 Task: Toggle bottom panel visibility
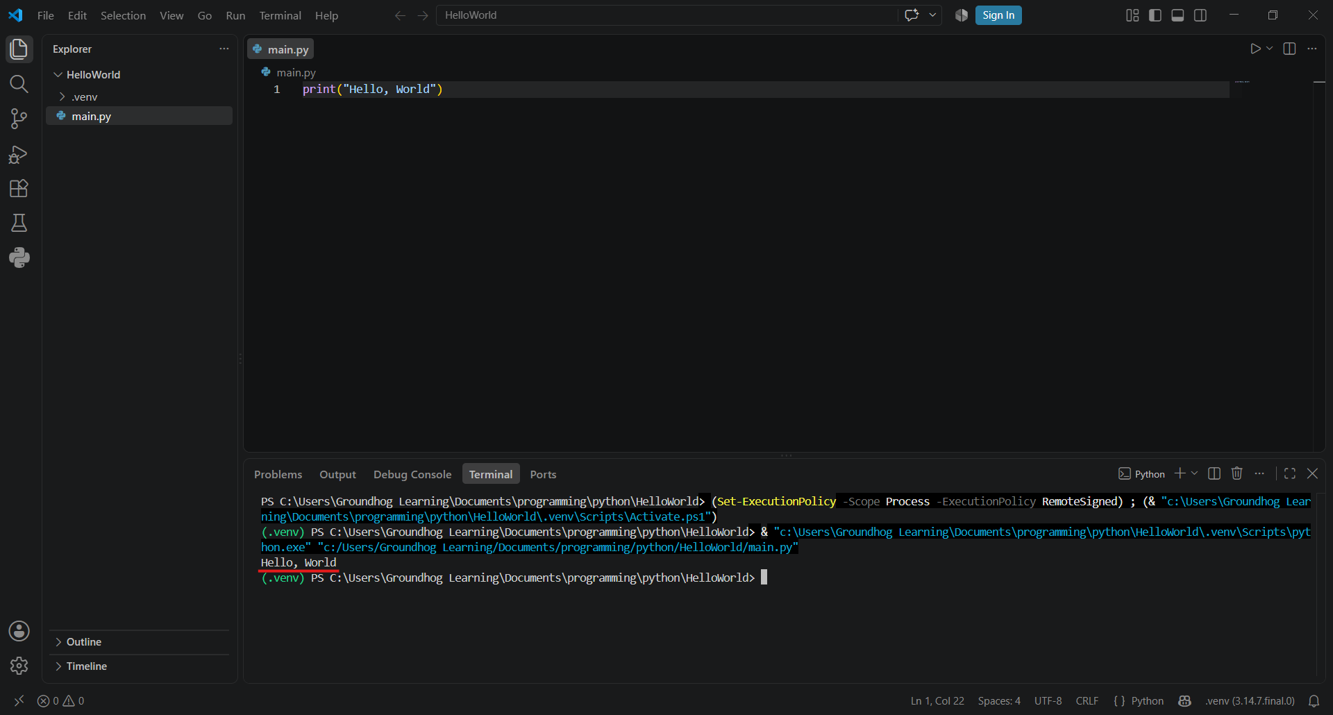[x=1177, y=15]
